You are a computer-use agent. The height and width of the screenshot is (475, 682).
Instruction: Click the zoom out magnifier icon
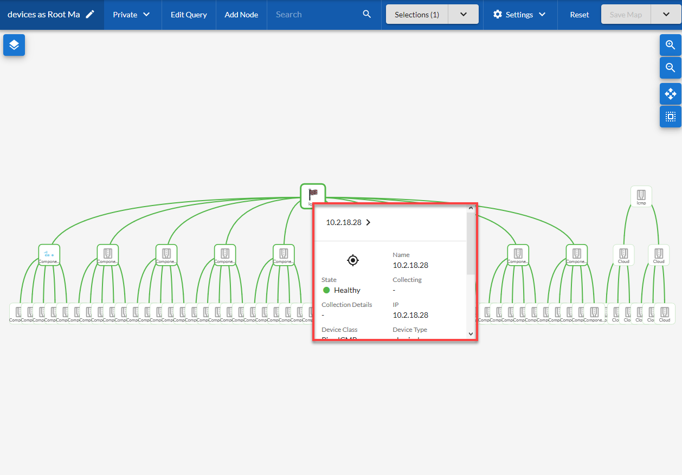pos(670,68)
